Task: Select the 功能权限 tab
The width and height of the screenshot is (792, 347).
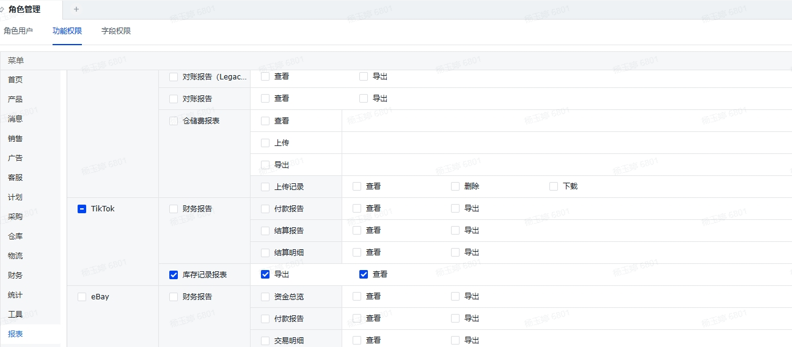Action: click(x=67, y=31)
